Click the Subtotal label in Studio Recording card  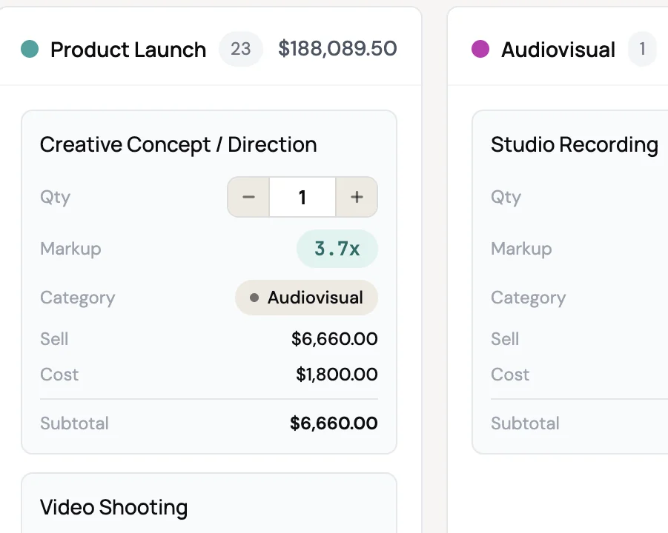[526, 423]
